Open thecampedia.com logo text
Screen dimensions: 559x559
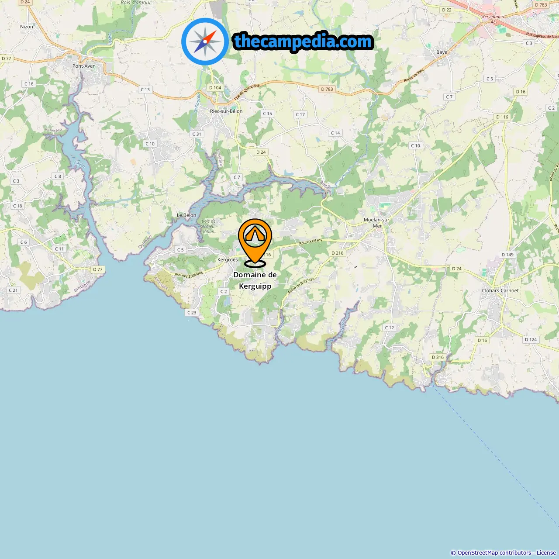click(304, 42)
